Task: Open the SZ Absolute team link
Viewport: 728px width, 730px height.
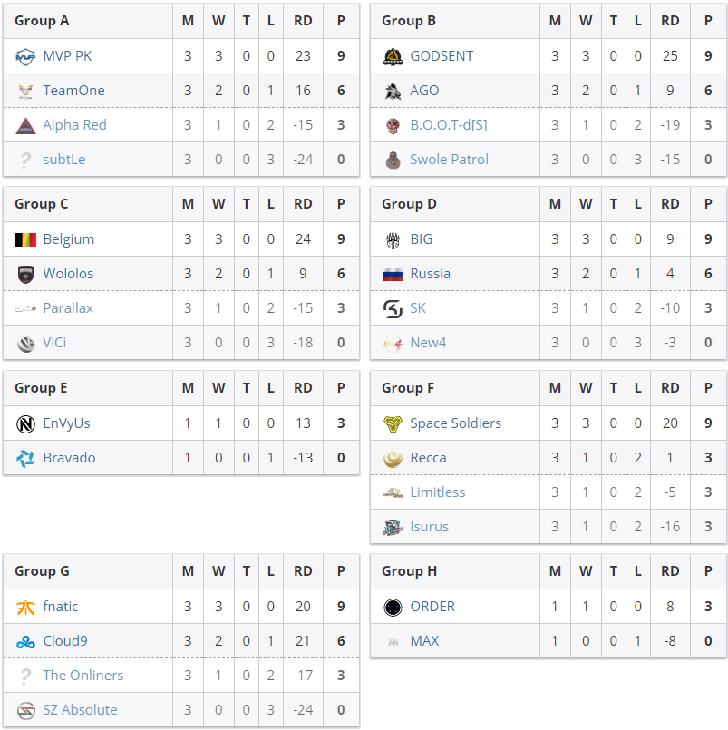Action: 80,710
